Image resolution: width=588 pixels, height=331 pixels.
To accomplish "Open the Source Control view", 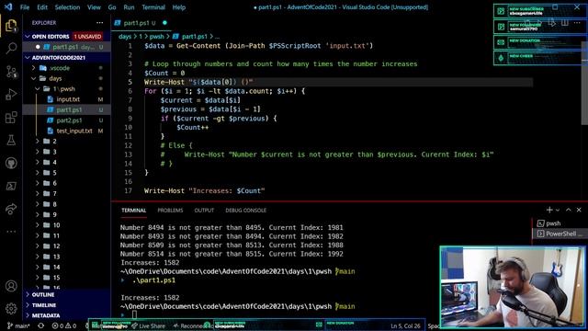I will click(11, 72).
